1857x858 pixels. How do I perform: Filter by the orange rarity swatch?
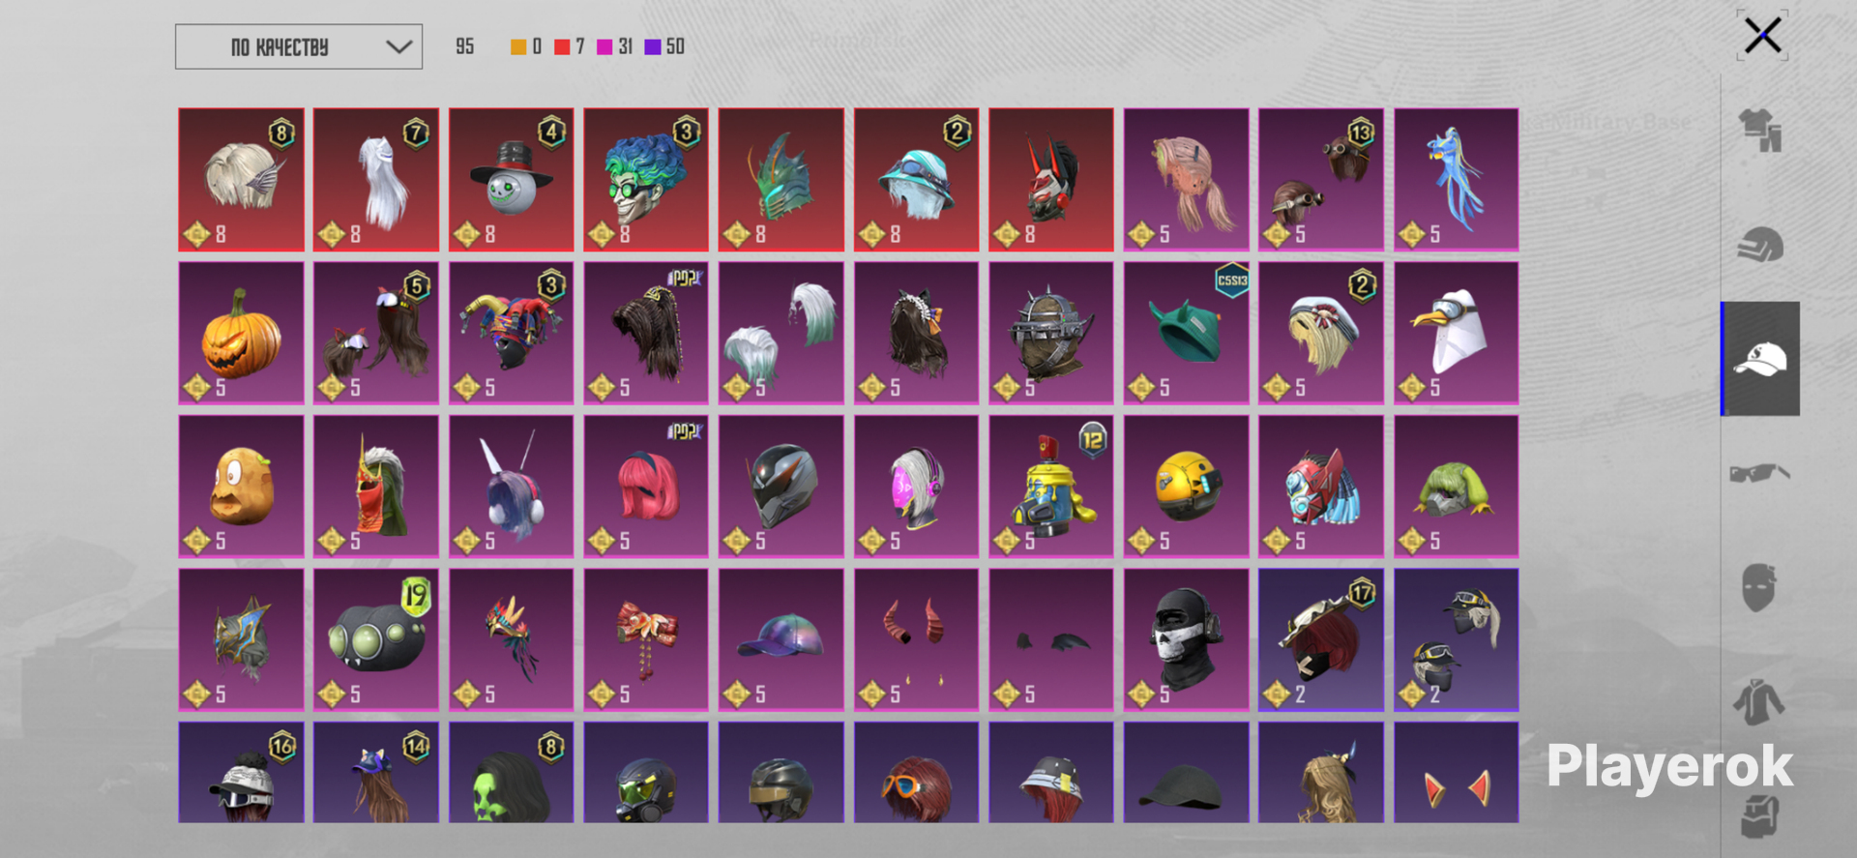coord(518,46)
